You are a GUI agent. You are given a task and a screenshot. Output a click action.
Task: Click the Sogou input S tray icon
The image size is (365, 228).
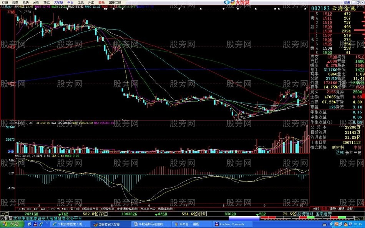click(x=336, y=224)
